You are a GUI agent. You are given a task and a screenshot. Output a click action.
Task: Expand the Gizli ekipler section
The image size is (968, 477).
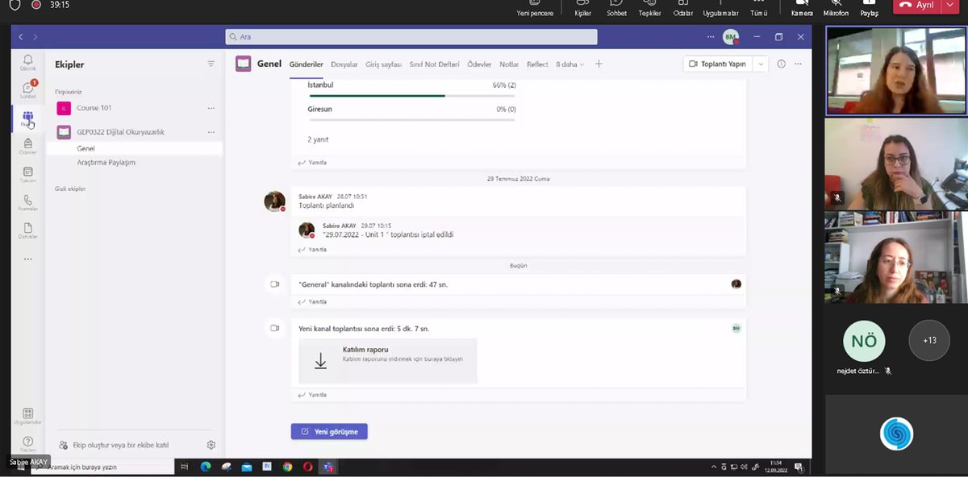pyautogui.click(x=70, y=189)
